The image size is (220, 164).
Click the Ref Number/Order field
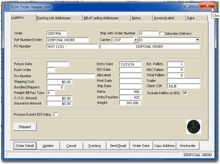pos(68,40)
